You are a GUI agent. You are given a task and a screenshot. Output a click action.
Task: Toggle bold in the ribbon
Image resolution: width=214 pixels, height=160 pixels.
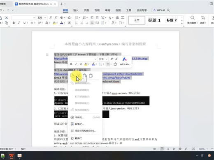tap(14, 23)
